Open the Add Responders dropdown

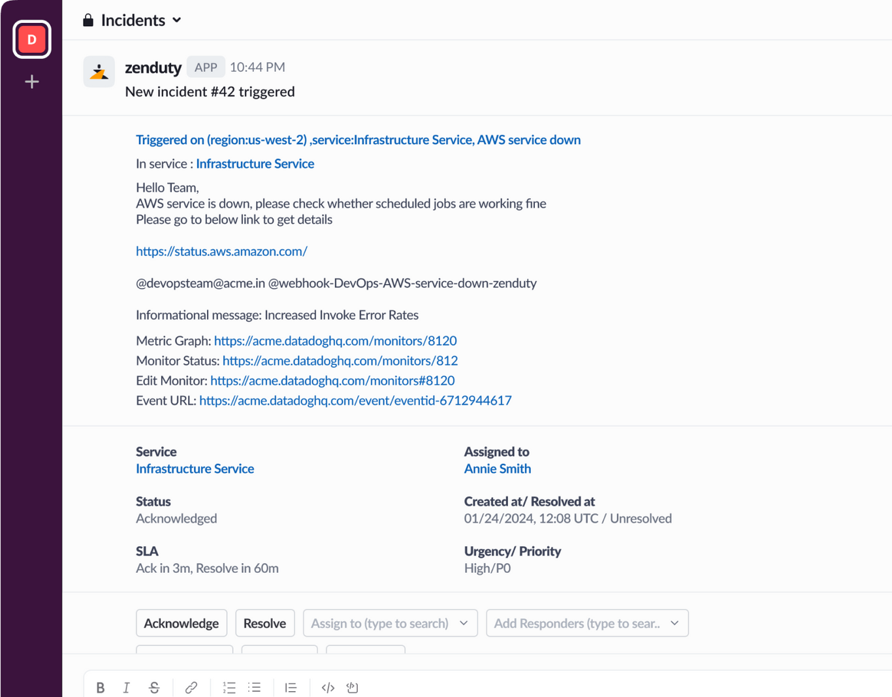click(x=586, y=623)
